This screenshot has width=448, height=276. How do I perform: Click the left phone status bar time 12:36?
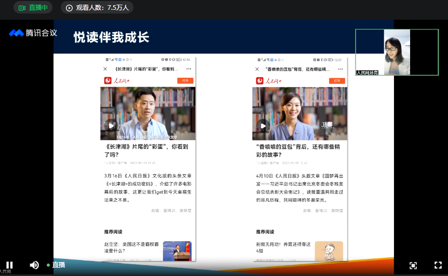coord(186,60)
